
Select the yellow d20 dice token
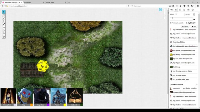[42, 66]
